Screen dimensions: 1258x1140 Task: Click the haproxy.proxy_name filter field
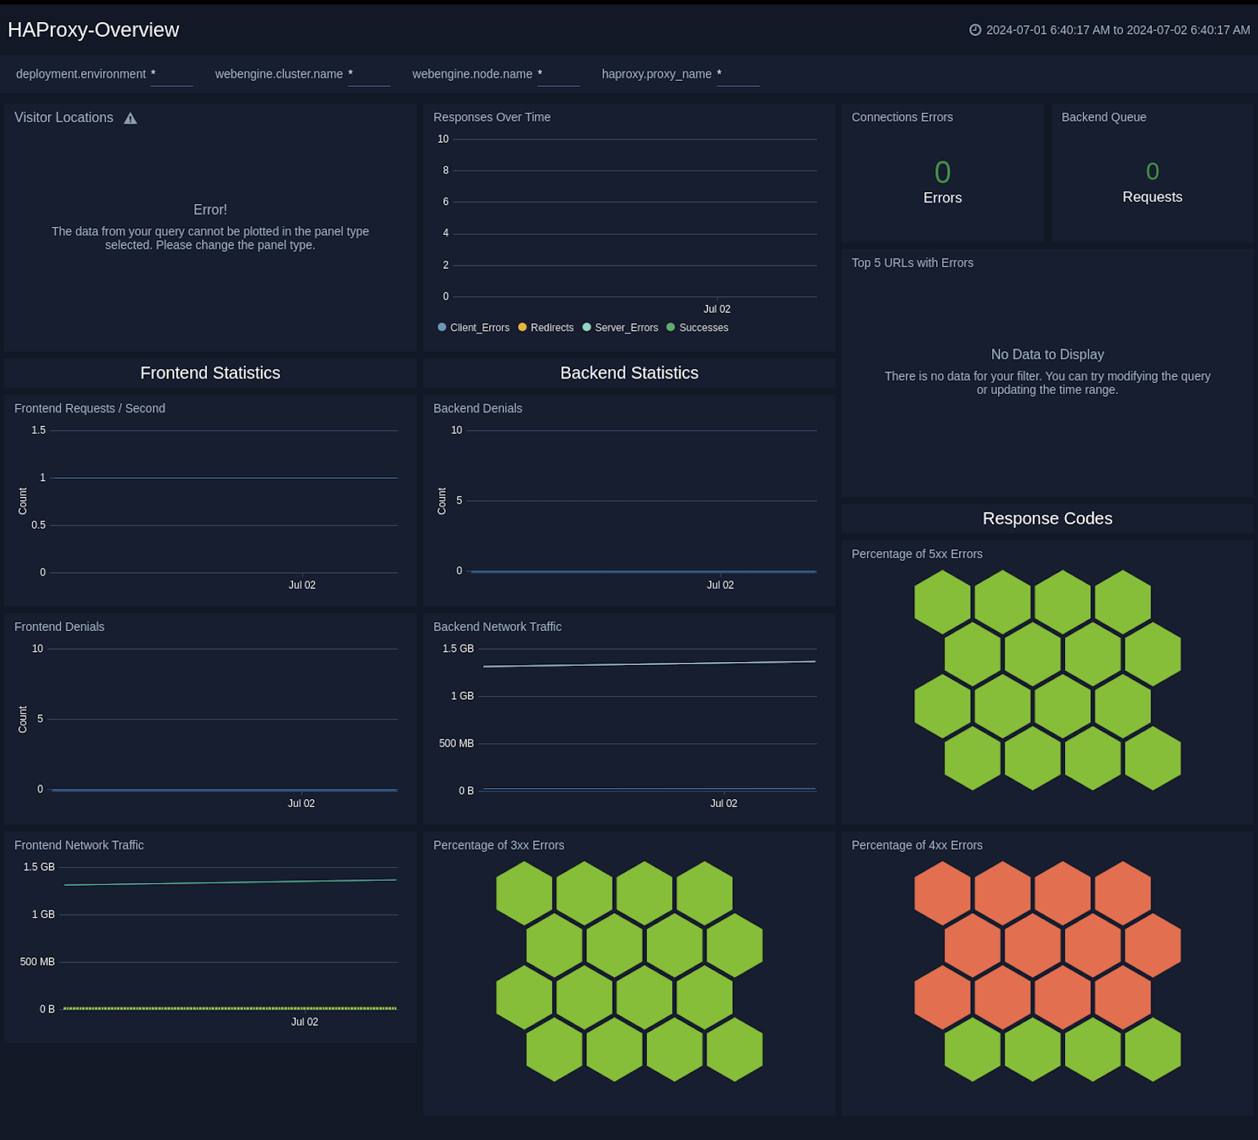click(738, 75)
